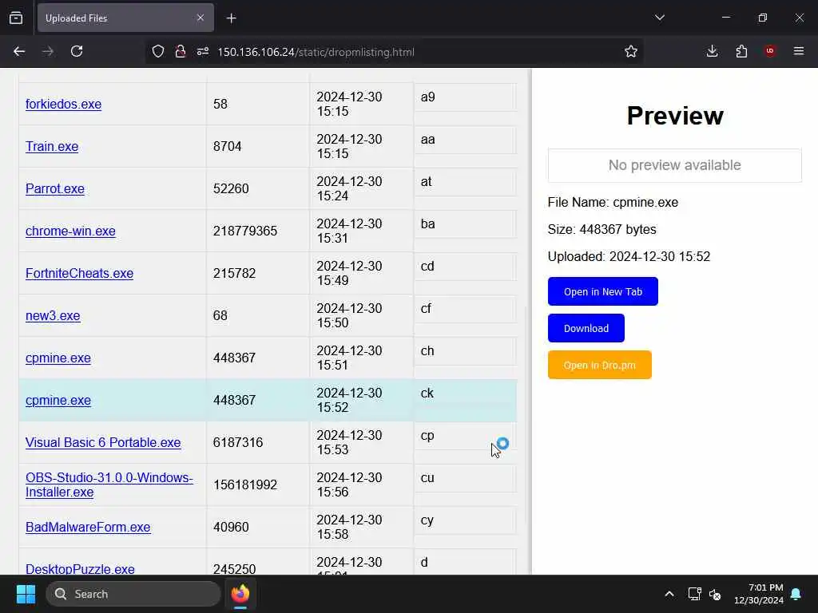Click the File Name: cpmine.exe text
Screen dimensions: 818x613
(613, 202)
